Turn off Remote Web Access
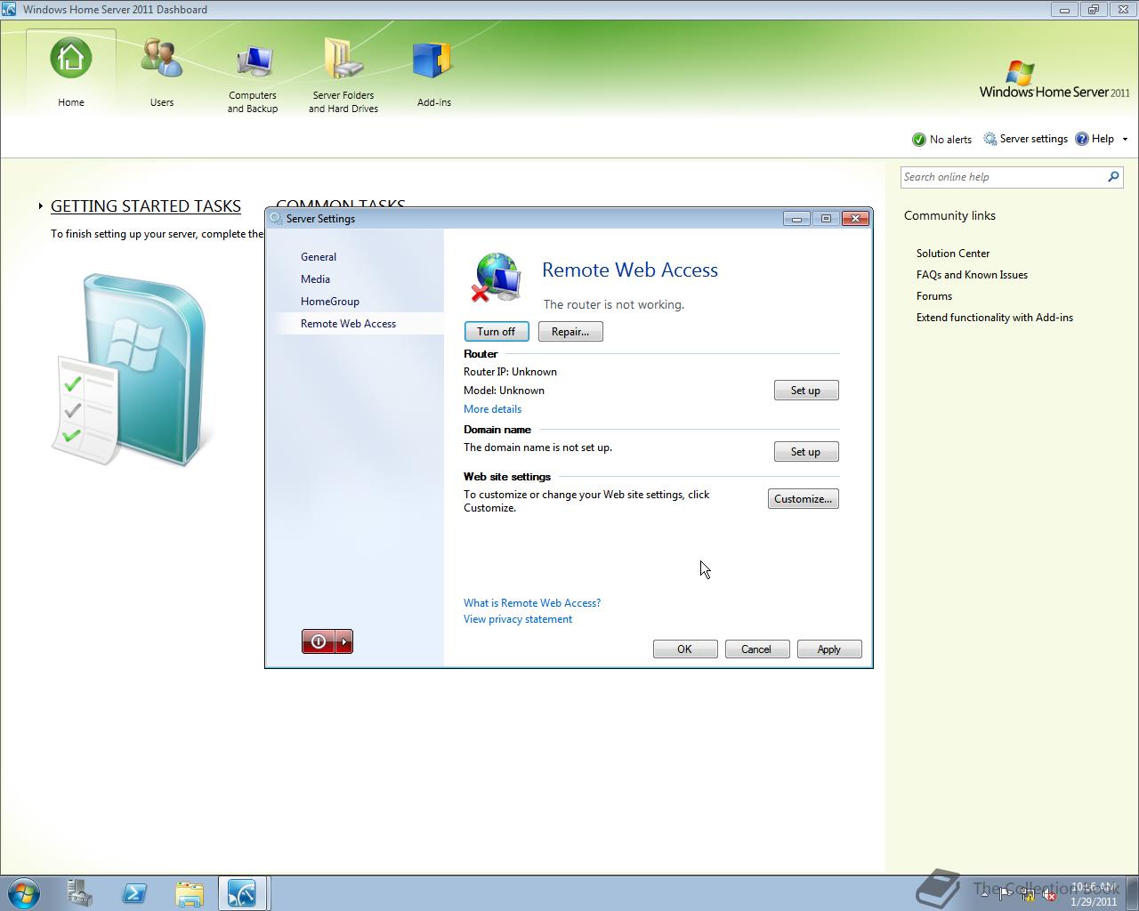Viewport: 1139px width, 911px height. 497,332
